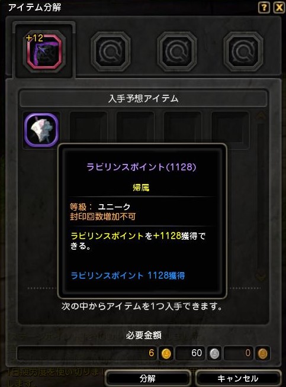The image size is (286, 387).
Task: Open the help question mark button
Action: [x=263, y=8]
